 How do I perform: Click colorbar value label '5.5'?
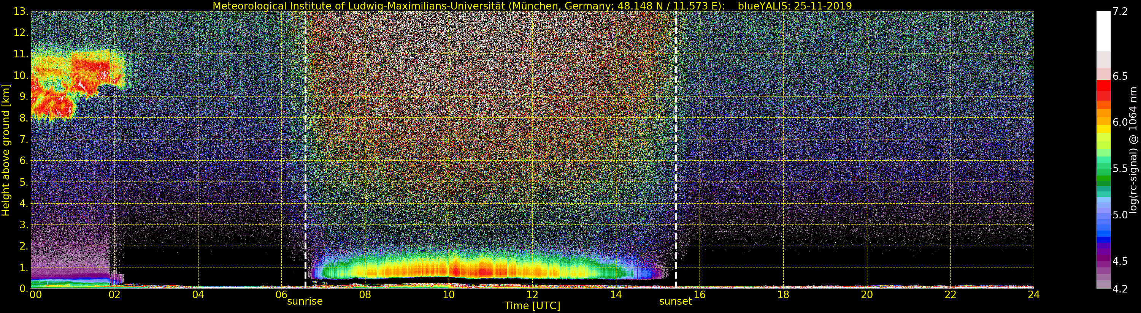click(1120, 169)
